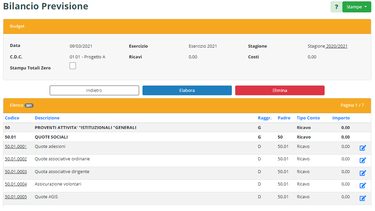Screen dimensions: 375x211
Task: Click the Stagione 2020/2021 link
Action: pyautogui.click(x=327, y=46)
